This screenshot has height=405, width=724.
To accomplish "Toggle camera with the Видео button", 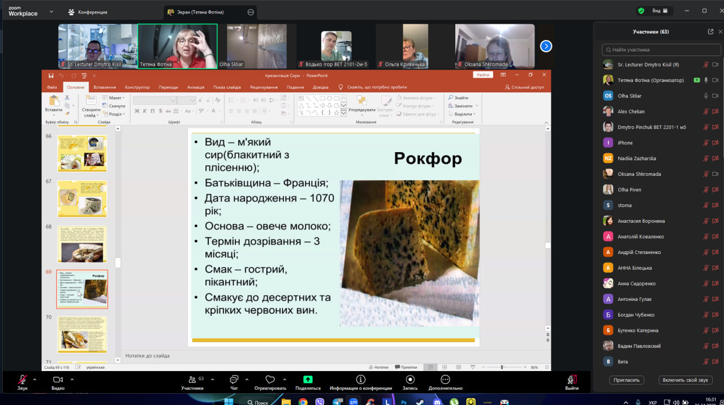I will (x=58, y=380).
